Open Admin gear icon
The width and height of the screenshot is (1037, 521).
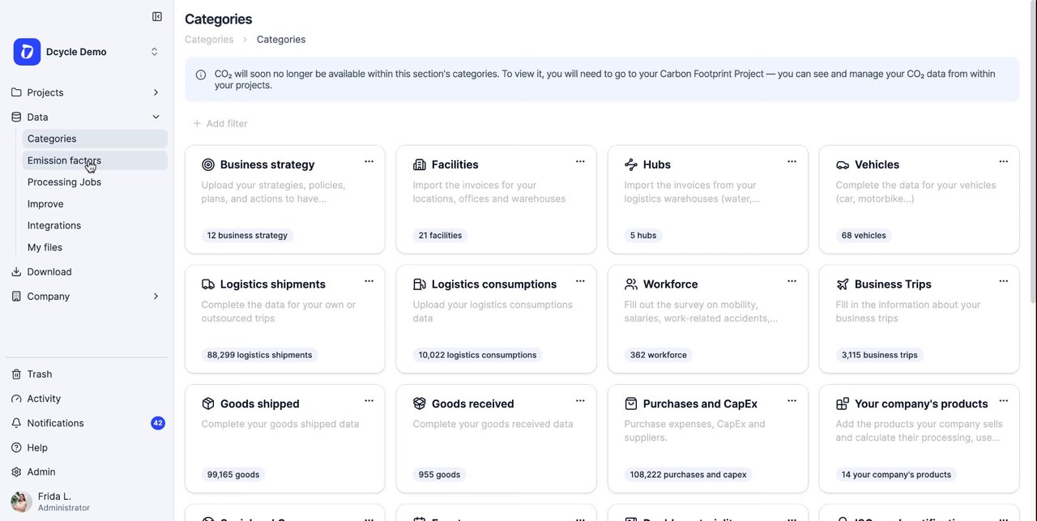tap(16, 472)
